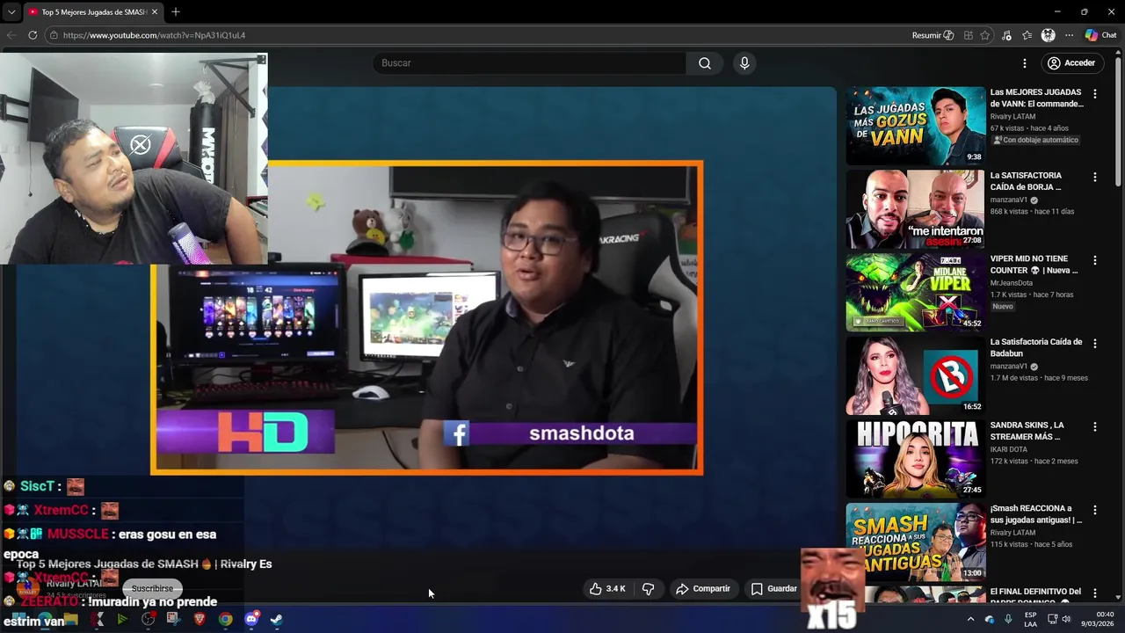The image size is (1125, 633).
Task: Like the video with thumbs-up 3.4 K
Action: 607,589
